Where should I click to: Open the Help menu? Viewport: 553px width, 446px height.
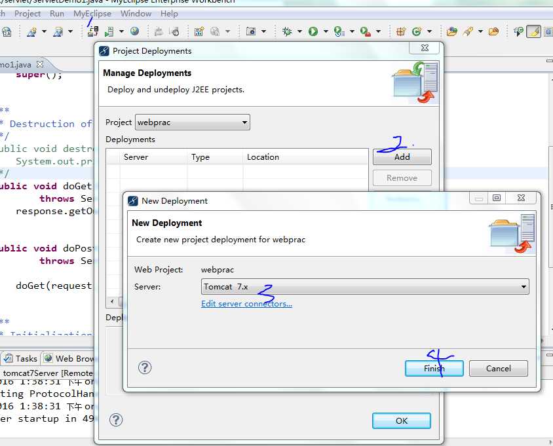click(x=169, y=14)
